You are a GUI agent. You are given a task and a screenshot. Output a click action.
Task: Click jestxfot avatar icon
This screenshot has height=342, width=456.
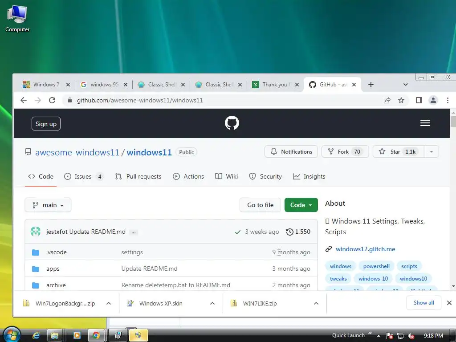pos(36,232)
